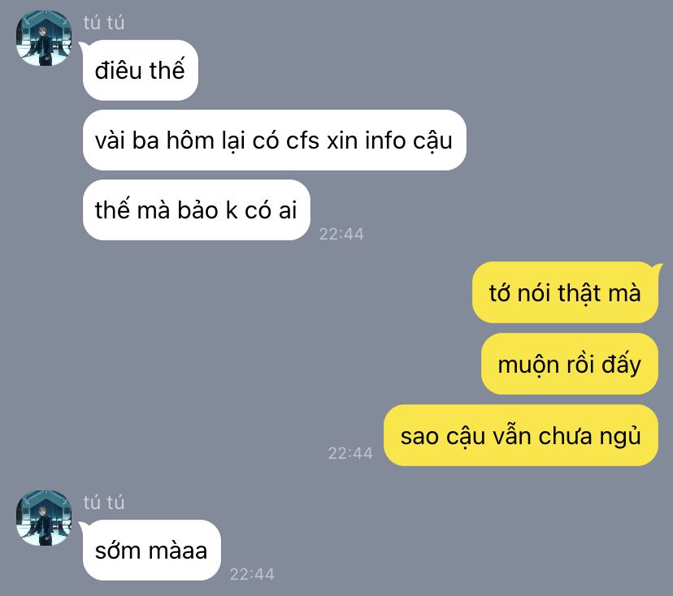Open tú tú's avatar beside "điêu thế"

coord(44,37)
